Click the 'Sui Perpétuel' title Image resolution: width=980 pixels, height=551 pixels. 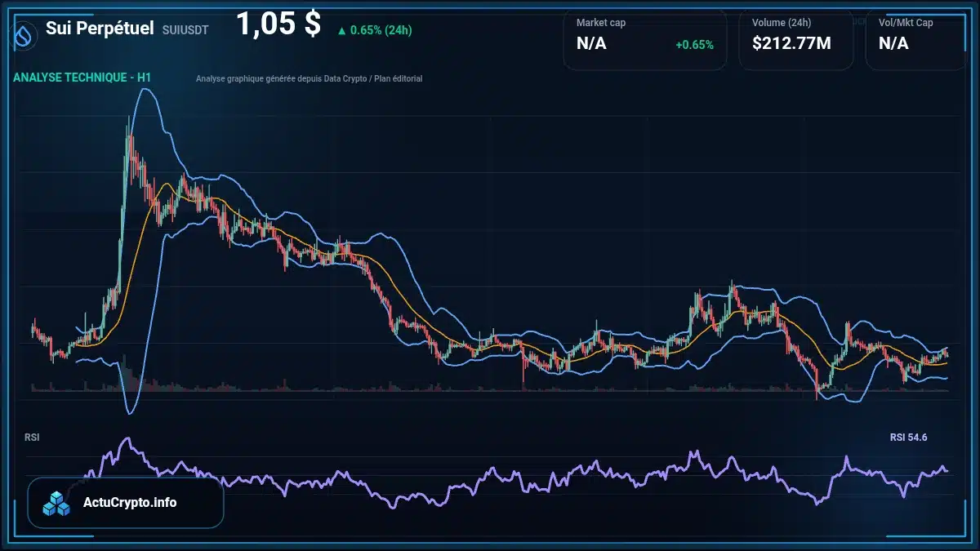click(100, 28)
